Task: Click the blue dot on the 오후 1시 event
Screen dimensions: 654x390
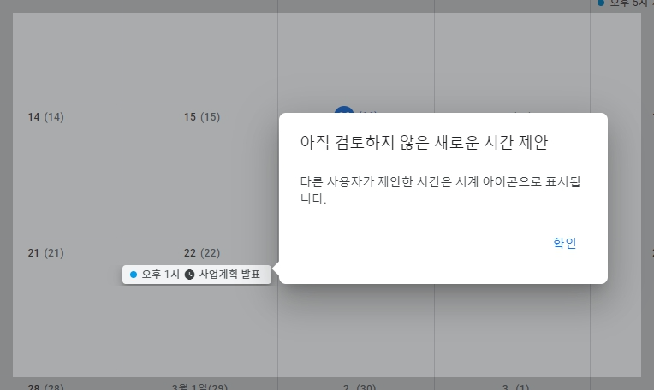Action: click(134, 275)
